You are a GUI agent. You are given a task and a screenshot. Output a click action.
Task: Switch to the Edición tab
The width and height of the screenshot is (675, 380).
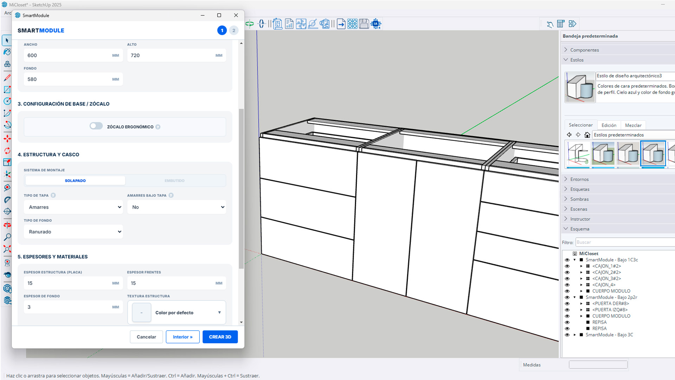click(x=609, y=125)
